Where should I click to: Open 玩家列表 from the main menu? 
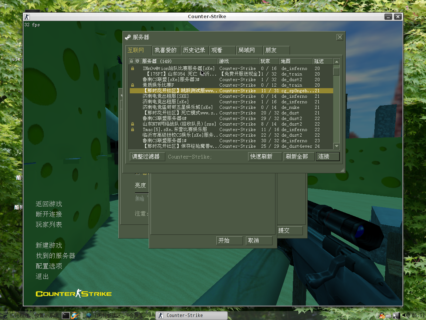pyautogui.click(x=49, y=224)
